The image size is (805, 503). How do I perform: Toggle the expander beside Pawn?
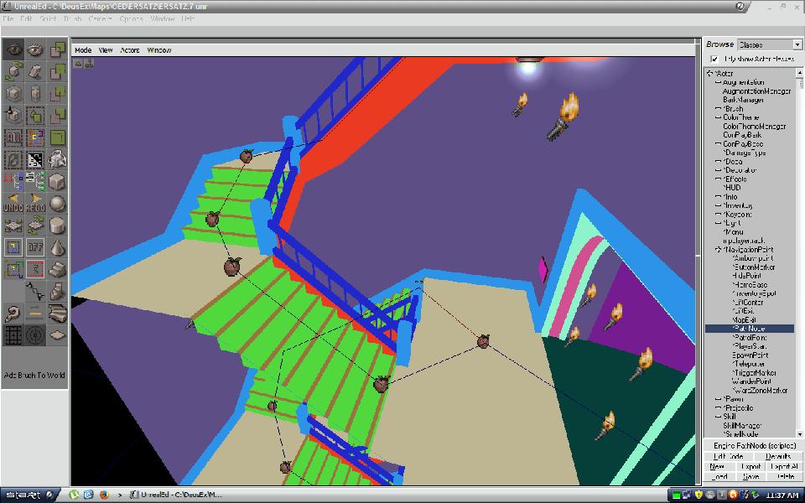[x=719, y=399]
